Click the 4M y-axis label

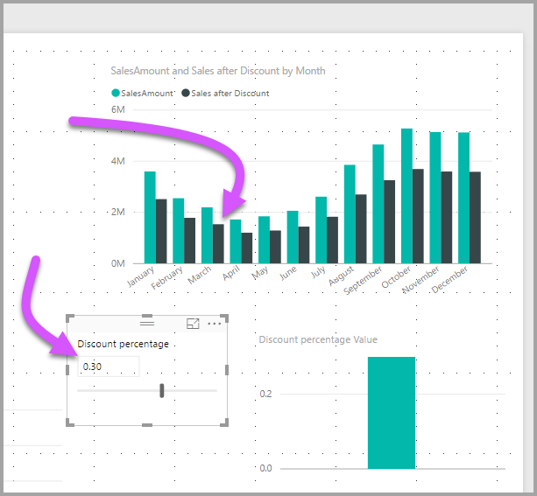(x=117, y=161)
